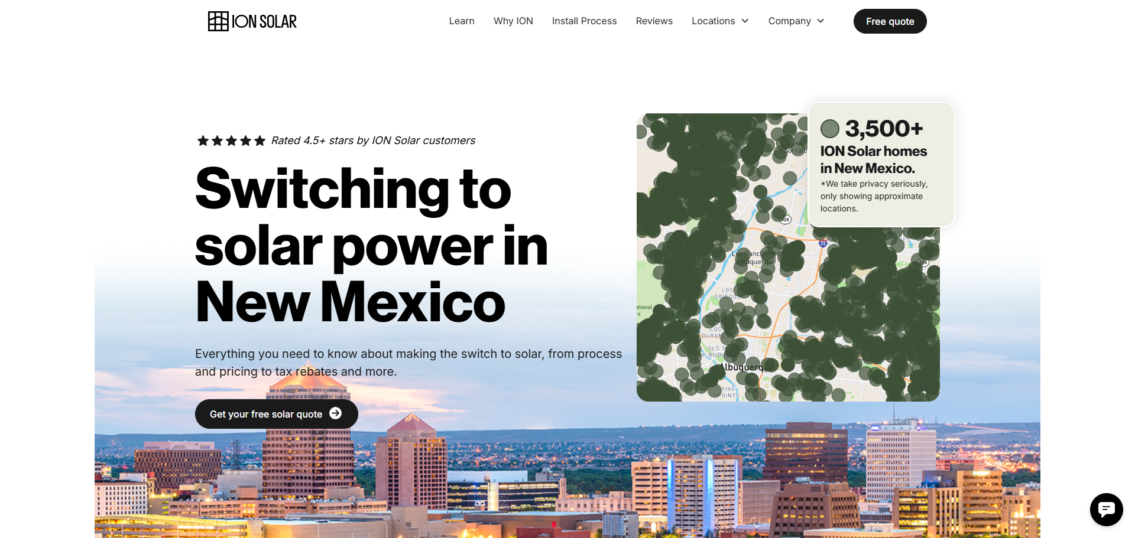This screenshot has height=538, width=1135.
Task: Go to the Why ION page
Action: (513, 21)
